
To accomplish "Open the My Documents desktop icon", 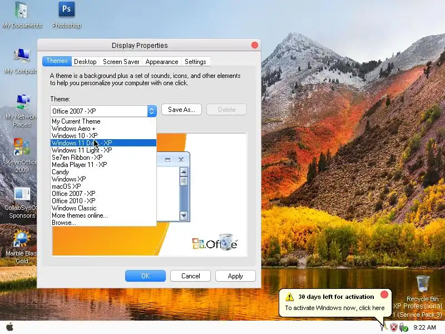I will (22, 15).
